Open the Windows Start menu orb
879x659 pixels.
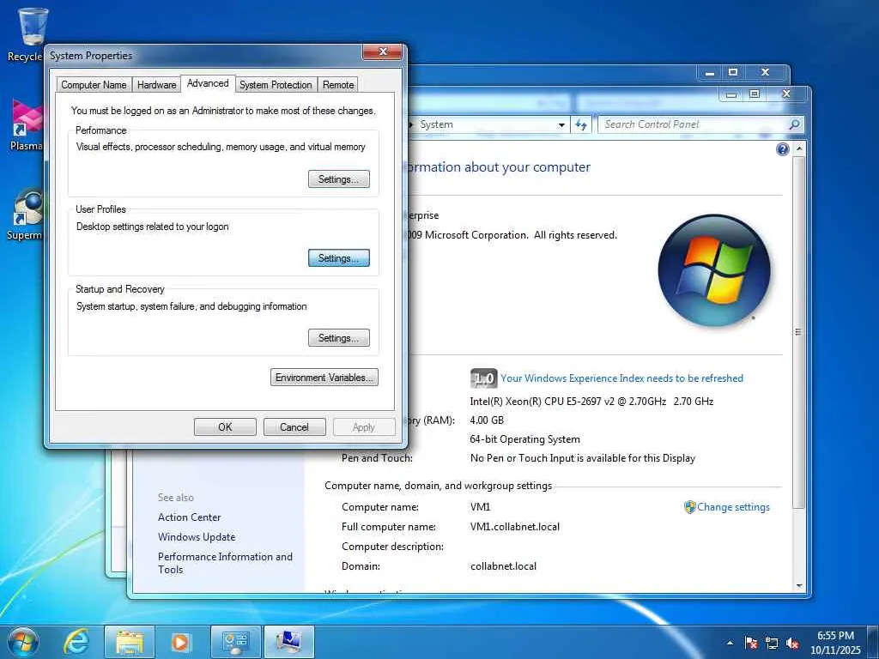pyautogui.click(x=22, y=642)
